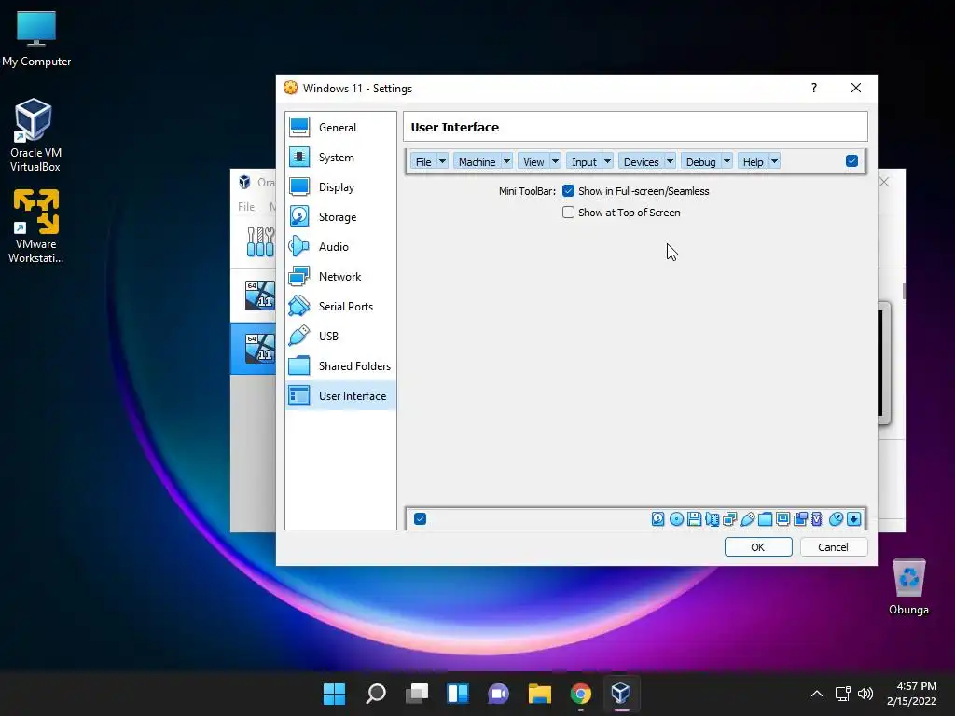
Task: Open the Serial Ports settings page
Action: pyautogui.click(x=340, y=306)
